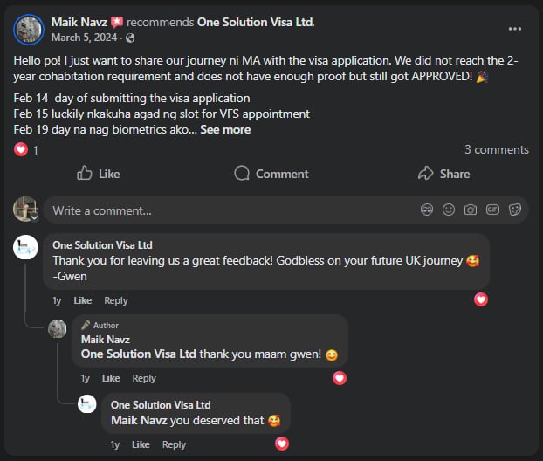
Task: Click the avatar sticker icon in comment box
Action: [x=427, y=210]
